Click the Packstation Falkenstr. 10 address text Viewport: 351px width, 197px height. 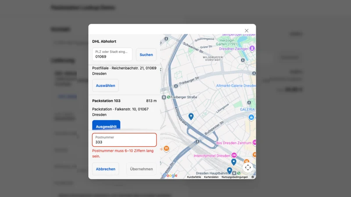click(120, 112)
